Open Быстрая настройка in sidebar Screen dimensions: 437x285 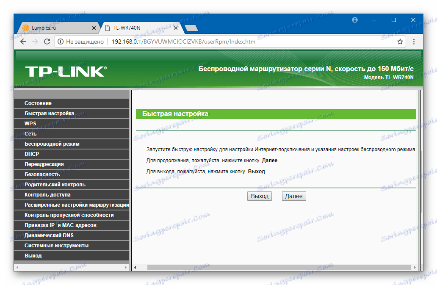pyautogui.click(x=72, y=113)
